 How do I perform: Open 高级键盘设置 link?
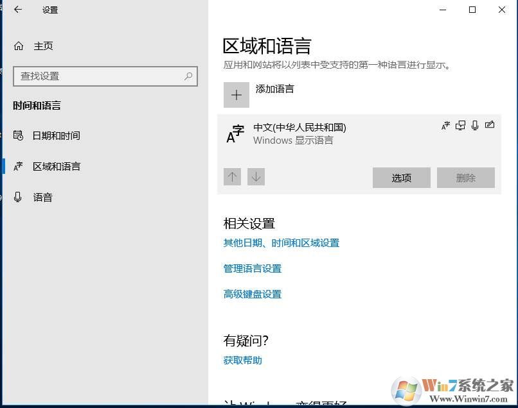click(252, 294)
